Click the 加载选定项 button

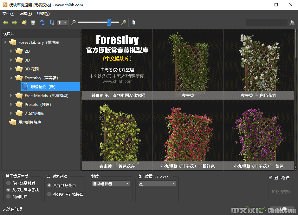point(281,192)
